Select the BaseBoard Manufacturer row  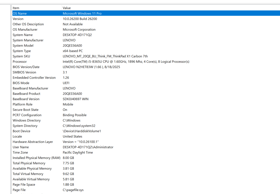(x=146, y=88)
